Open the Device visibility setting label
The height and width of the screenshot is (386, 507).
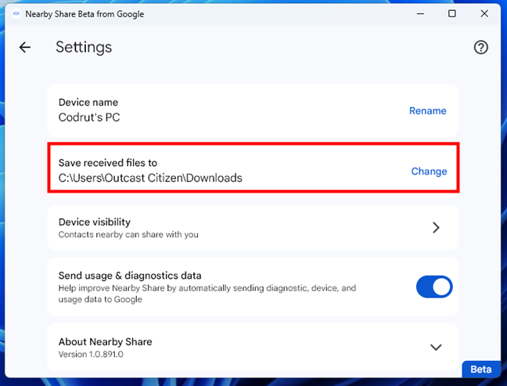tap(95, 222)
